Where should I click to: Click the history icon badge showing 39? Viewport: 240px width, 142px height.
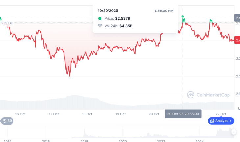click(x=7, y=121)
